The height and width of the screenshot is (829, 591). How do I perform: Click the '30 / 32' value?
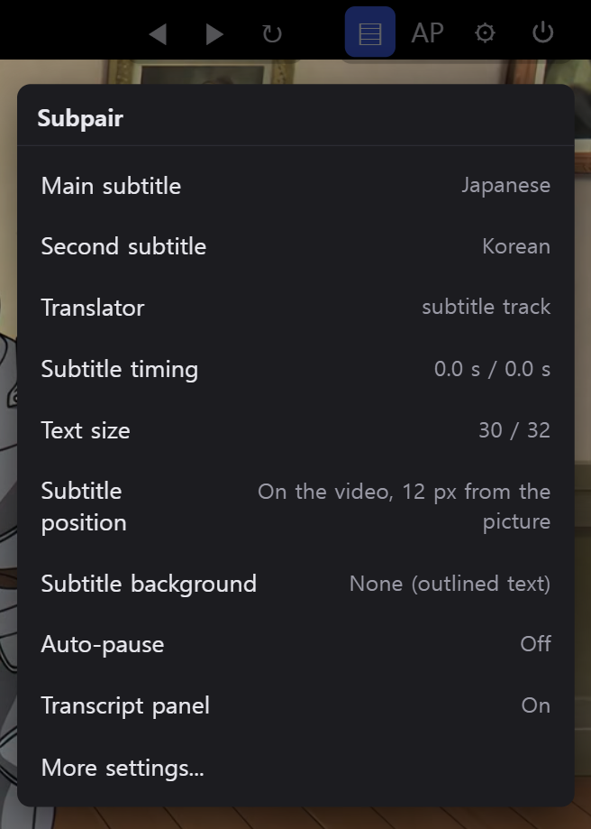click(514, 429)
